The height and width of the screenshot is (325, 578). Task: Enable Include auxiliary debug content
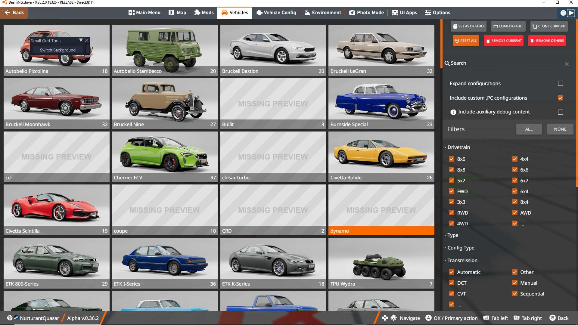coord(560,112)
